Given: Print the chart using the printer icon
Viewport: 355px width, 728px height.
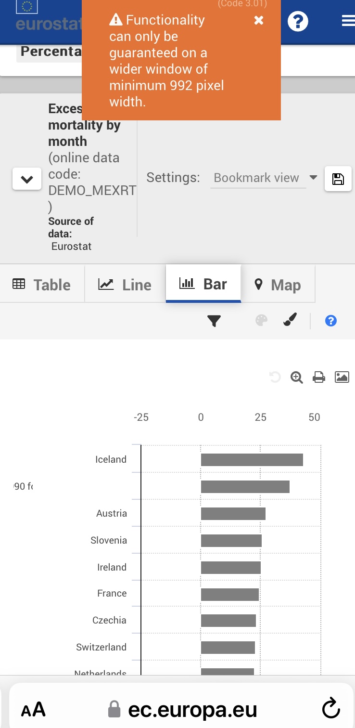Looking at the screenshot, I should pyautogui.click(x=319, y=377).
